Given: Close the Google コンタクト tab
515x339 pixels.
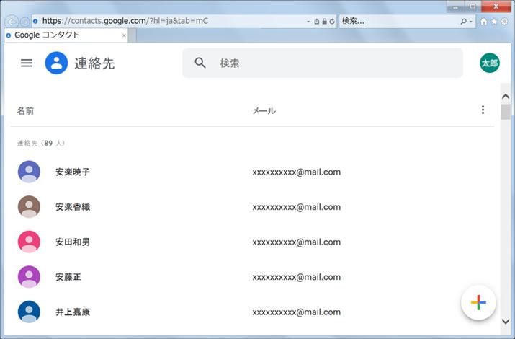Looking at the screenshot, I should click(124, 35).
